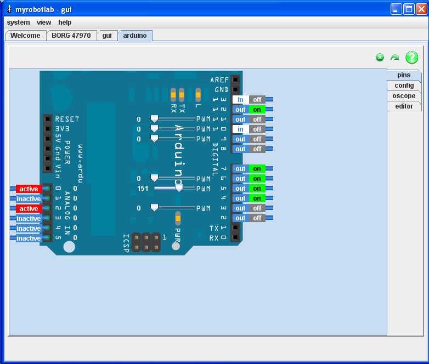The image size is (429, 364).
Task: Open the view menu
Action: [44, 22]
